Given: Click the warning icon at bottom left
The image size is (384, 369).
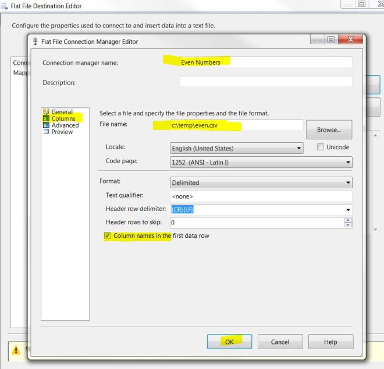Looking at the screenshot, I should tap(16, 351).
